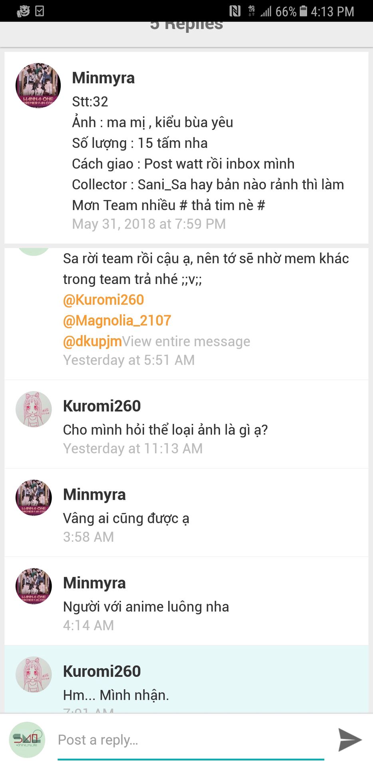Viewport: 373px width, 767px height.
Task: Tap Kuromi260 username above "Cho mình hỏi"
Action: tap(102, 406)
